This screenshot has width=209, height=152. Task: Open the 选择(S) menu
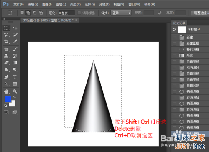(90, 5)
